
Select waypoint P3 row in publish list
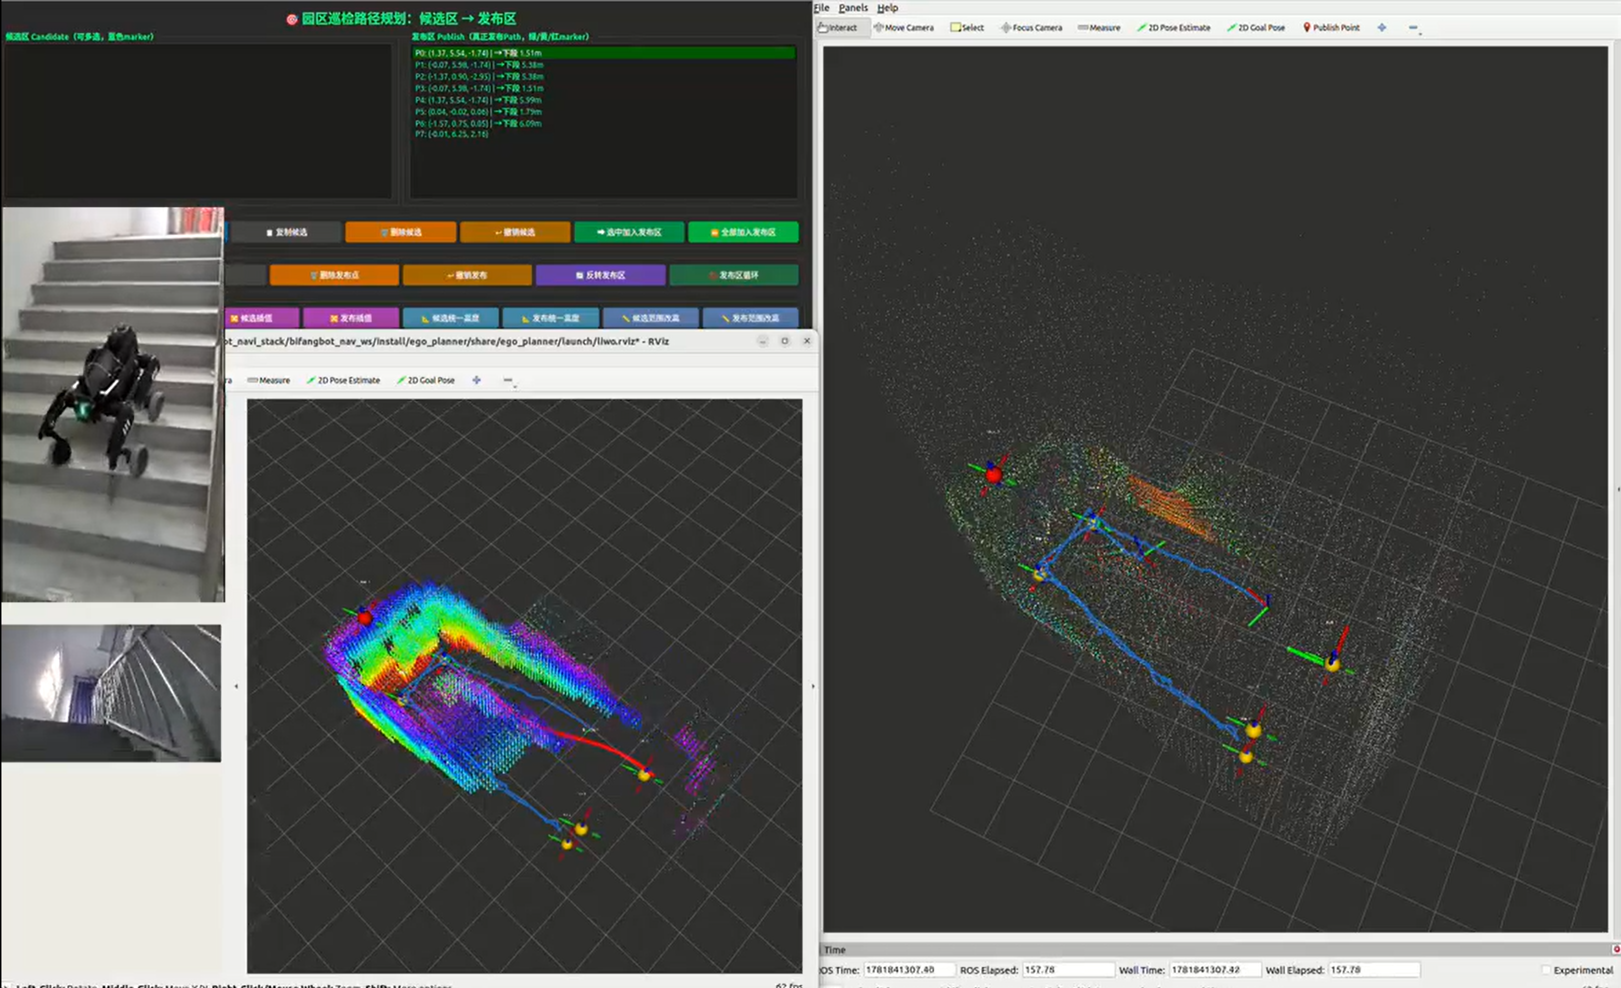[x=604, y=88]
